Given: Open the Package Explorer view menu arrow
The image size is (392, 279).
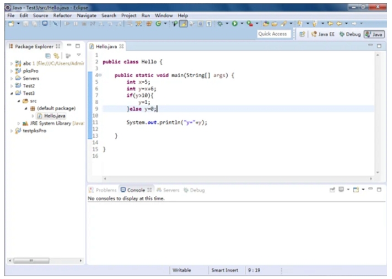Looking at the screenshot, I should pyautogui.click(x=78, y=56).
